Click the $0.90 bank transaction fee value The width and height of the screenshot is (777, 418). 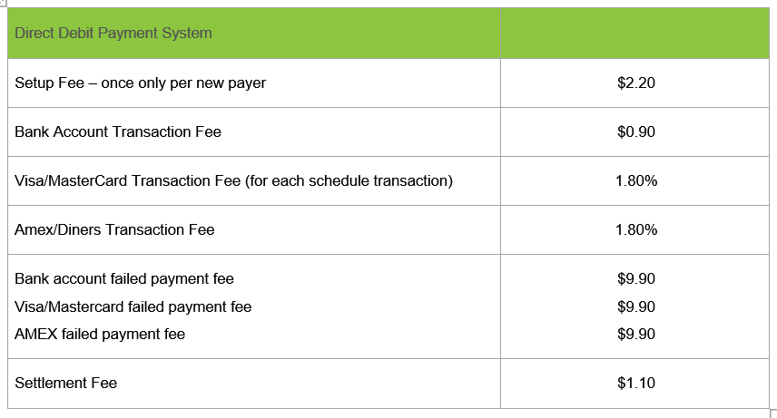point(635,131)
